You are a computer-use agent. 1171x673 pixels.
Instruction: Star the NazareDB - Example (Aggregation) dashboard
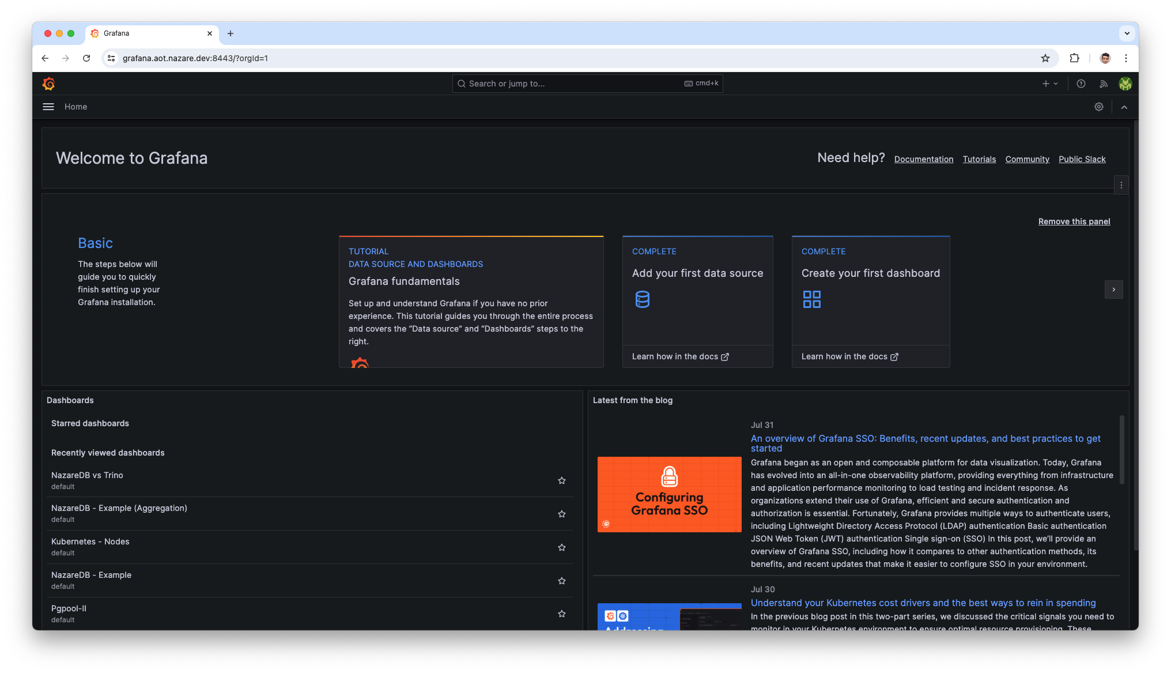pyautogui.click(x=561, y=514)
